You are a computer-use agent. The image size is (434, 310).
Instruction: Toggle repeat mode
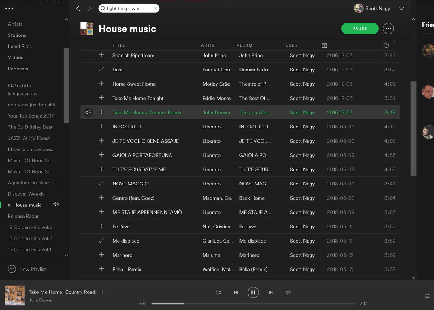tap(288, 293)
